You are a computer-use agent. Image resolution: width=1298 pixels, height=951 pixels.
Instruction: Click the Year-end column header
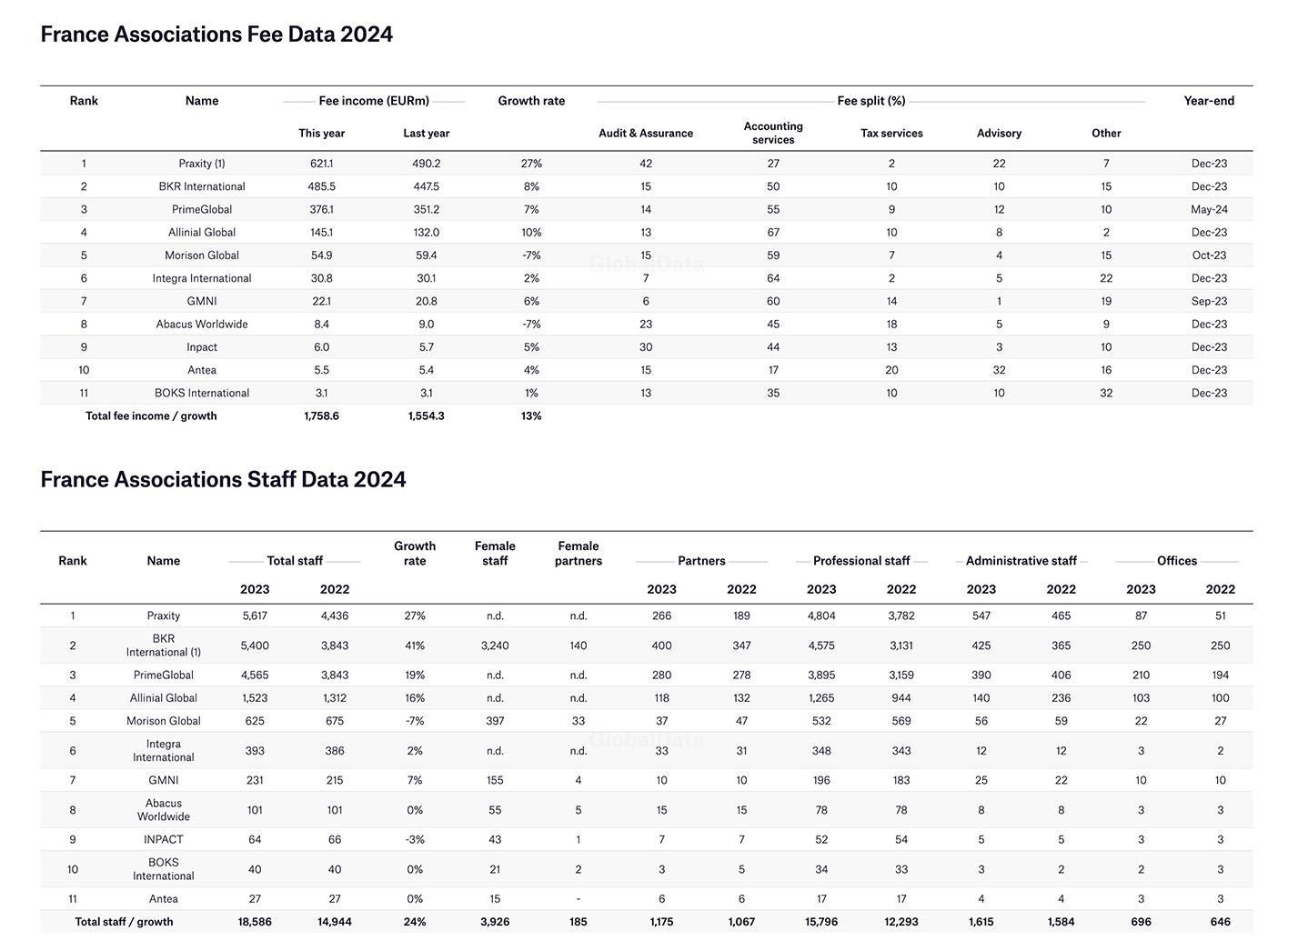[x=1209, y=101]
